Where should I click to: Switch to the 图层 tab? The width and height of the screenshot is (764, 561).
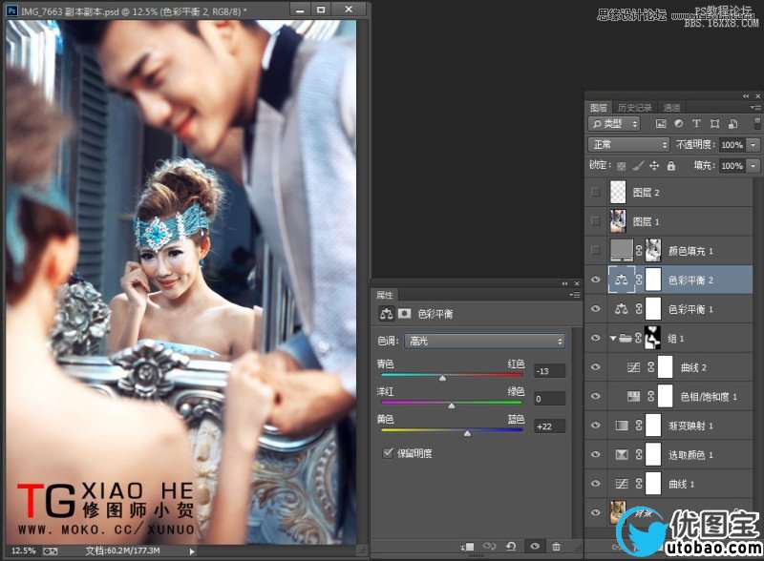tap(599, 108)
